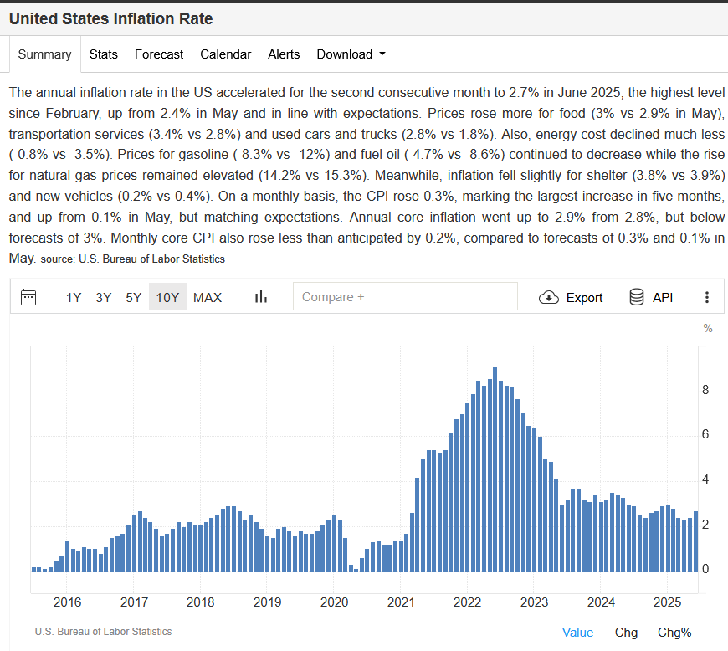This screenshot has width=728, height=651.
Task: Show the chart as Value
Action: 577,633
